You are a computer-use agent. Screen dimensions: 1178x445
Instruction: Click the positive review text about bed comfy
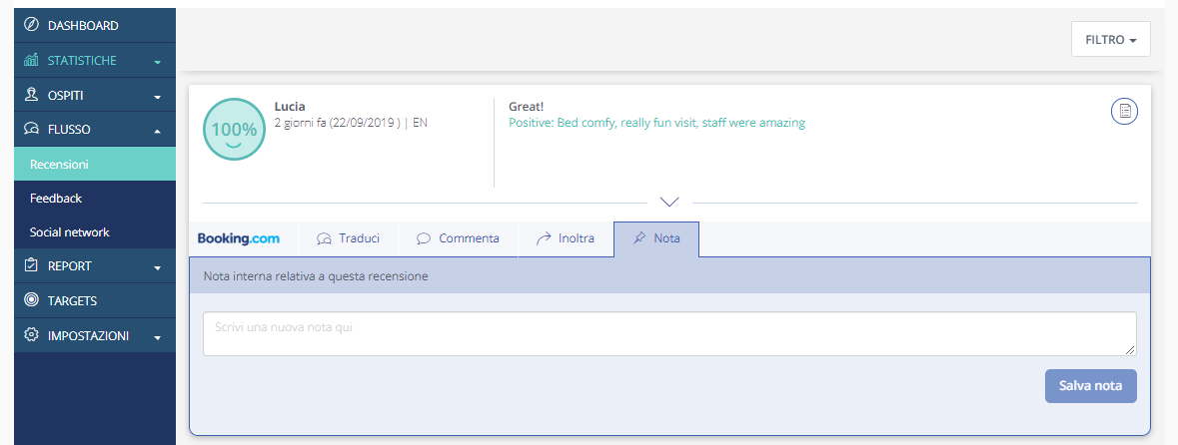pos(656,123)
